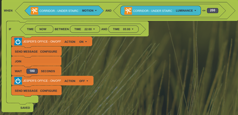Open the LUMINANCE property dropdown
The height and width of the screenshot is (115, 238).
coord(185,11)
